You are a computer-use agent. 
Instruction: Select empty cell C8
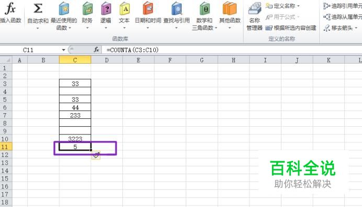coord(75,123)
